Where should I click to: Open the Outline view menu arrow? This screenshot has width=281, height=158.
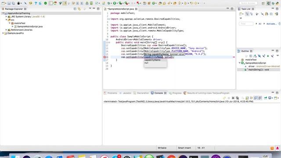coord(277,56)
